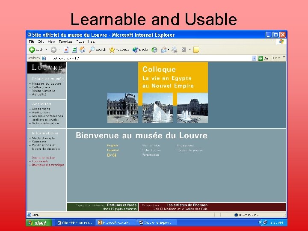This screenshot has width=308, height=231.
Task: Click the right fountain photo
Action: [192, 108]
